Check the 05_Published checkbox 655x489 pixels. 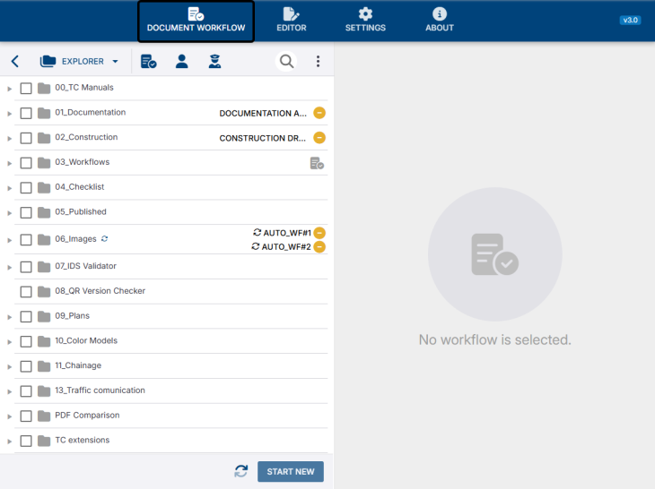[26, 212]
